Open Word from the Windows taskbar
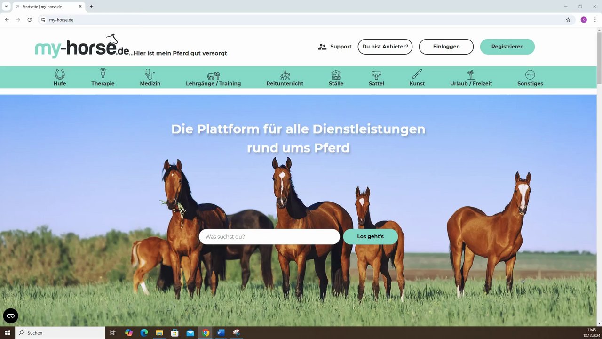Image resolution: width=602 pixels, height=339 pixels. [221, 333]
